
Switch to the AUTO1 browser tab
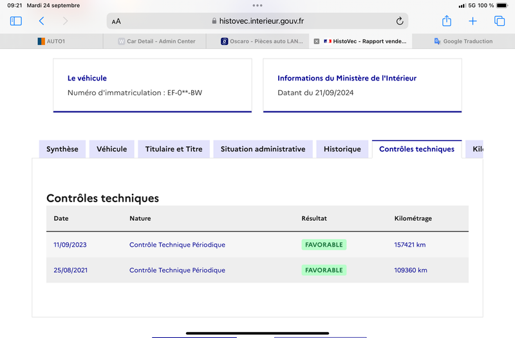51,41
